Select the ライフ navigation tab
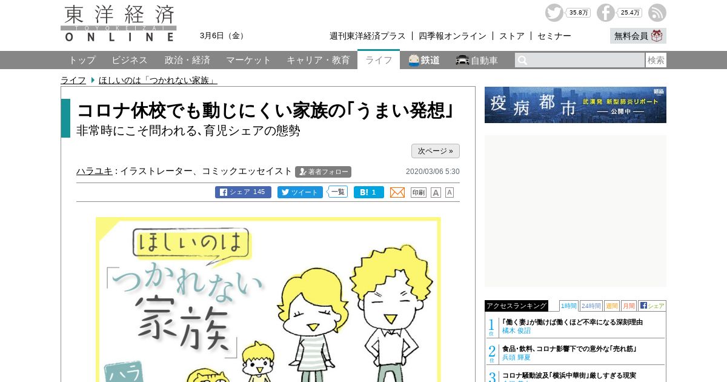The height and width of the screenshot is (382, 727). [x=379, y=60]
